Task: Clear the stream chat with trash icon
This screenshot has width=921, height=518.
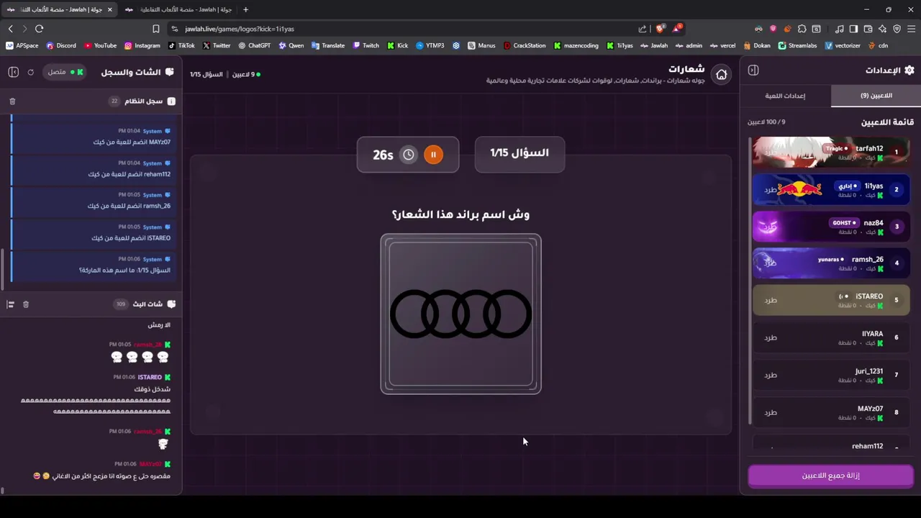Action: [x=26, y=304]
